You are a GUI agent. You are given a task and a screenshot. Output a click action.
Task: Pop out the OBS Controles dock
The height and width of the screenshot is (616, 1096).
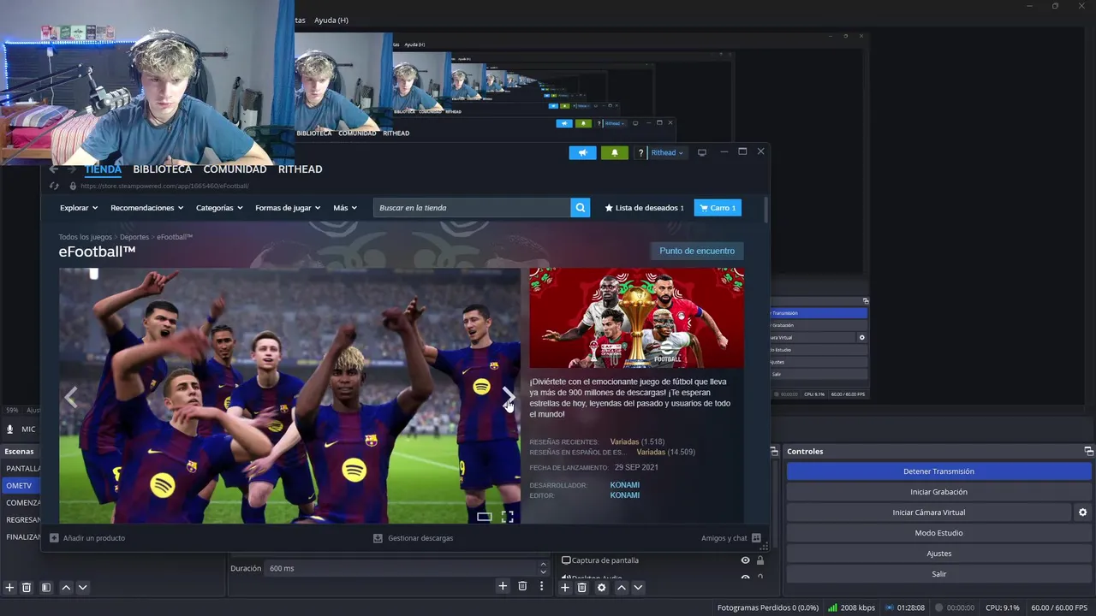point(1088,451)
